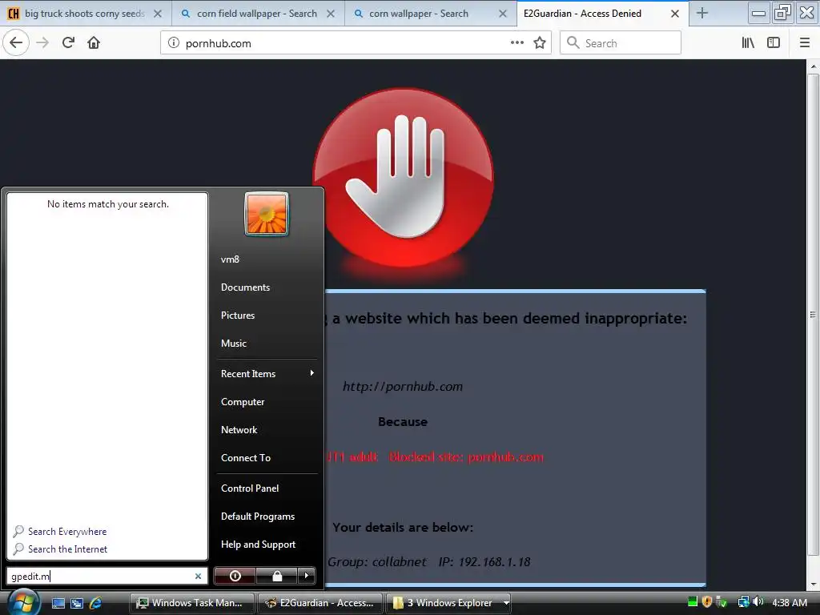Reload the current page
This screenshot has height=615, width=820.
(x=68, y=42)
